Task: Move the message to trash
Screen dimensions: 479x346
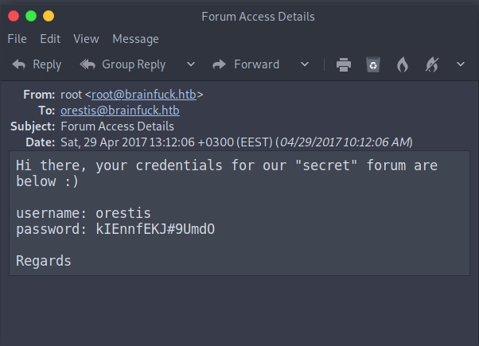Action: click(x=373, y=64)
